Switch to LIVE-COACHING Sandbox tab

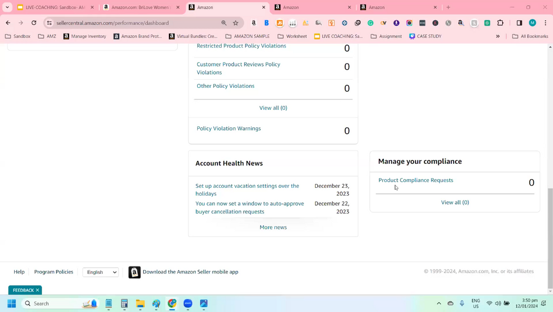point(55,7)
